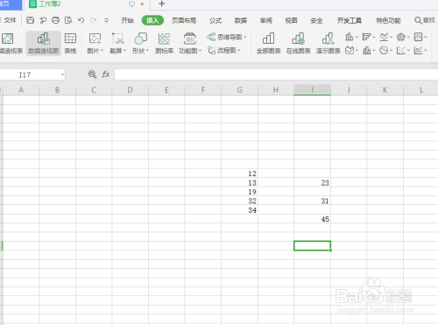The height and width of the screenshot is (325, 438).
Task: Insert a scatter chart from ribbon
Action: 401,51
